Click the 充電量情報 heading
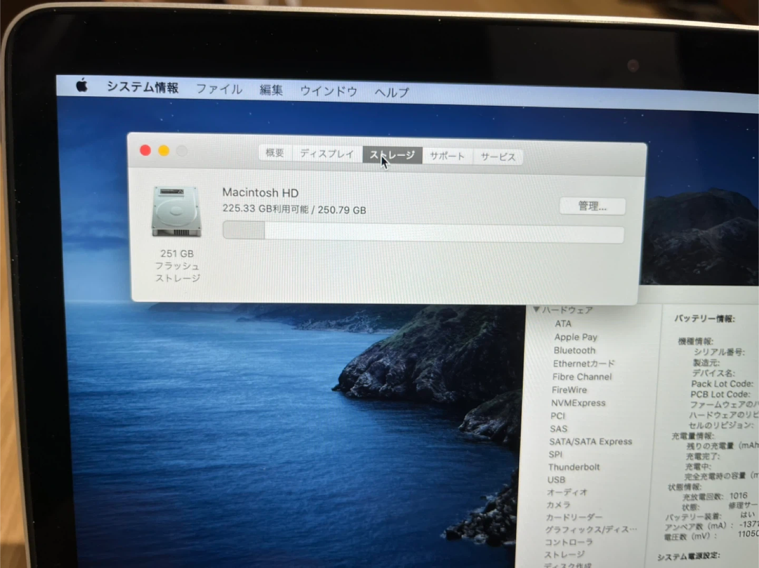Viewport: 759px width, 568px height. tap(693, 436)
